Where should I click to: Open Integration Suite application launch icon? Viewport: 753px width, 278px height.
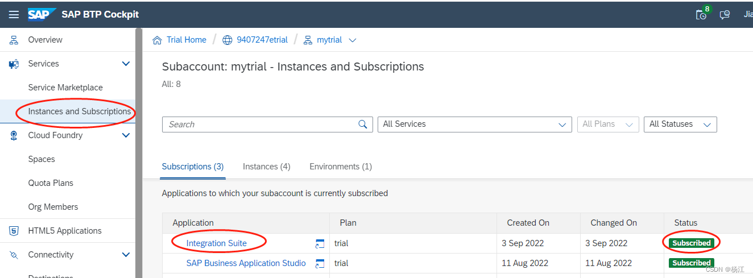tap(320, 243)
